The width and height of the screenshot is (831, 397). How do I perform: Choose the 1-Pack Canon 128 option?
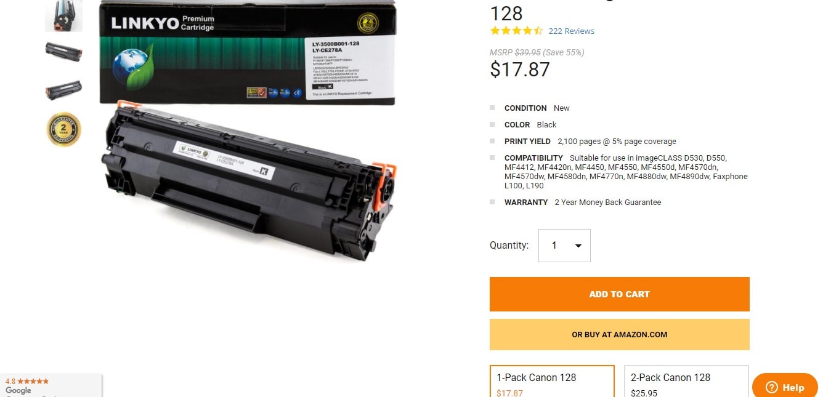pos(552,382)
